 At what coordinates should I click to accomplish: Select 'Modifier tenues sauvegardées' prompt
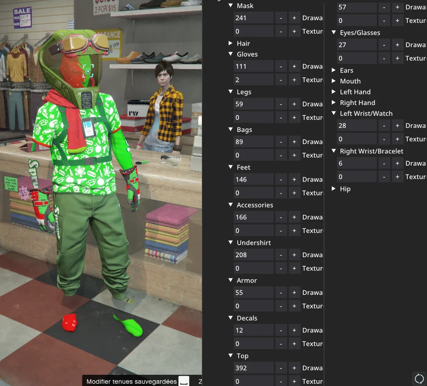131,382
